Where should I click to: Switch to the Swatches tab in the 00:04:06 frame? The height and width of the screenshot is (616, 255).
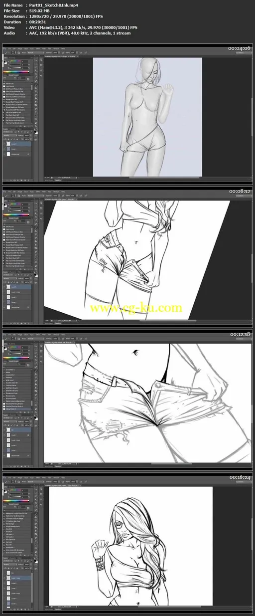pyautogui.click(x=12, y=58)
